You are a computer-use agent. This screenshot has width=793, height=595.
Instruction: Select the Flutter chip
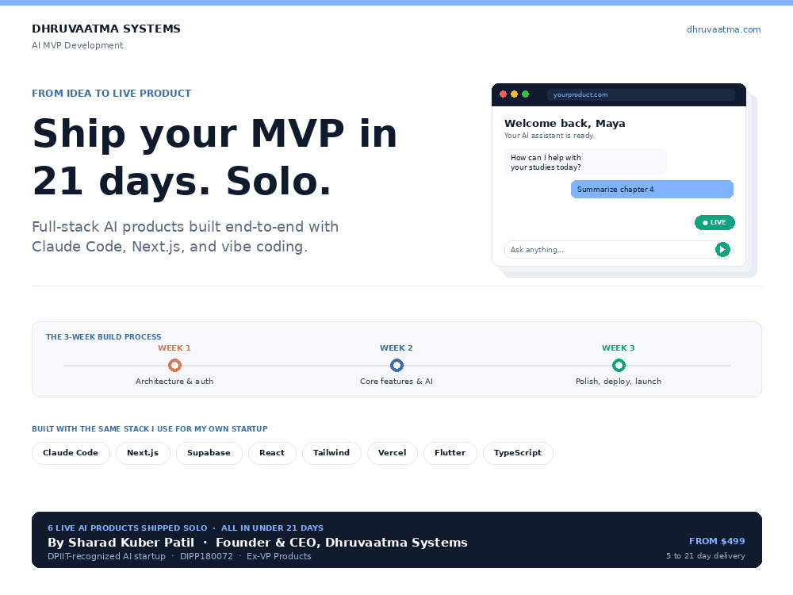click(450, 453)
